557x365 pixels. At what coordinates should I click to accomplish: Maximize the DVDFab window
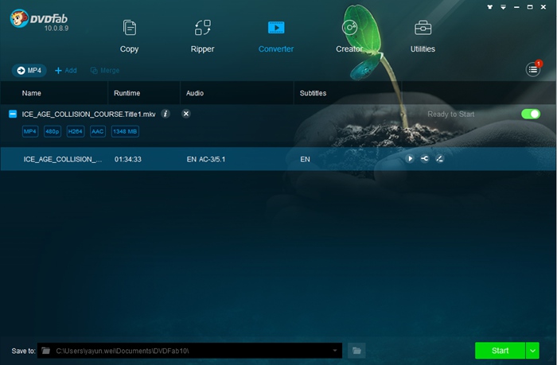530,6
